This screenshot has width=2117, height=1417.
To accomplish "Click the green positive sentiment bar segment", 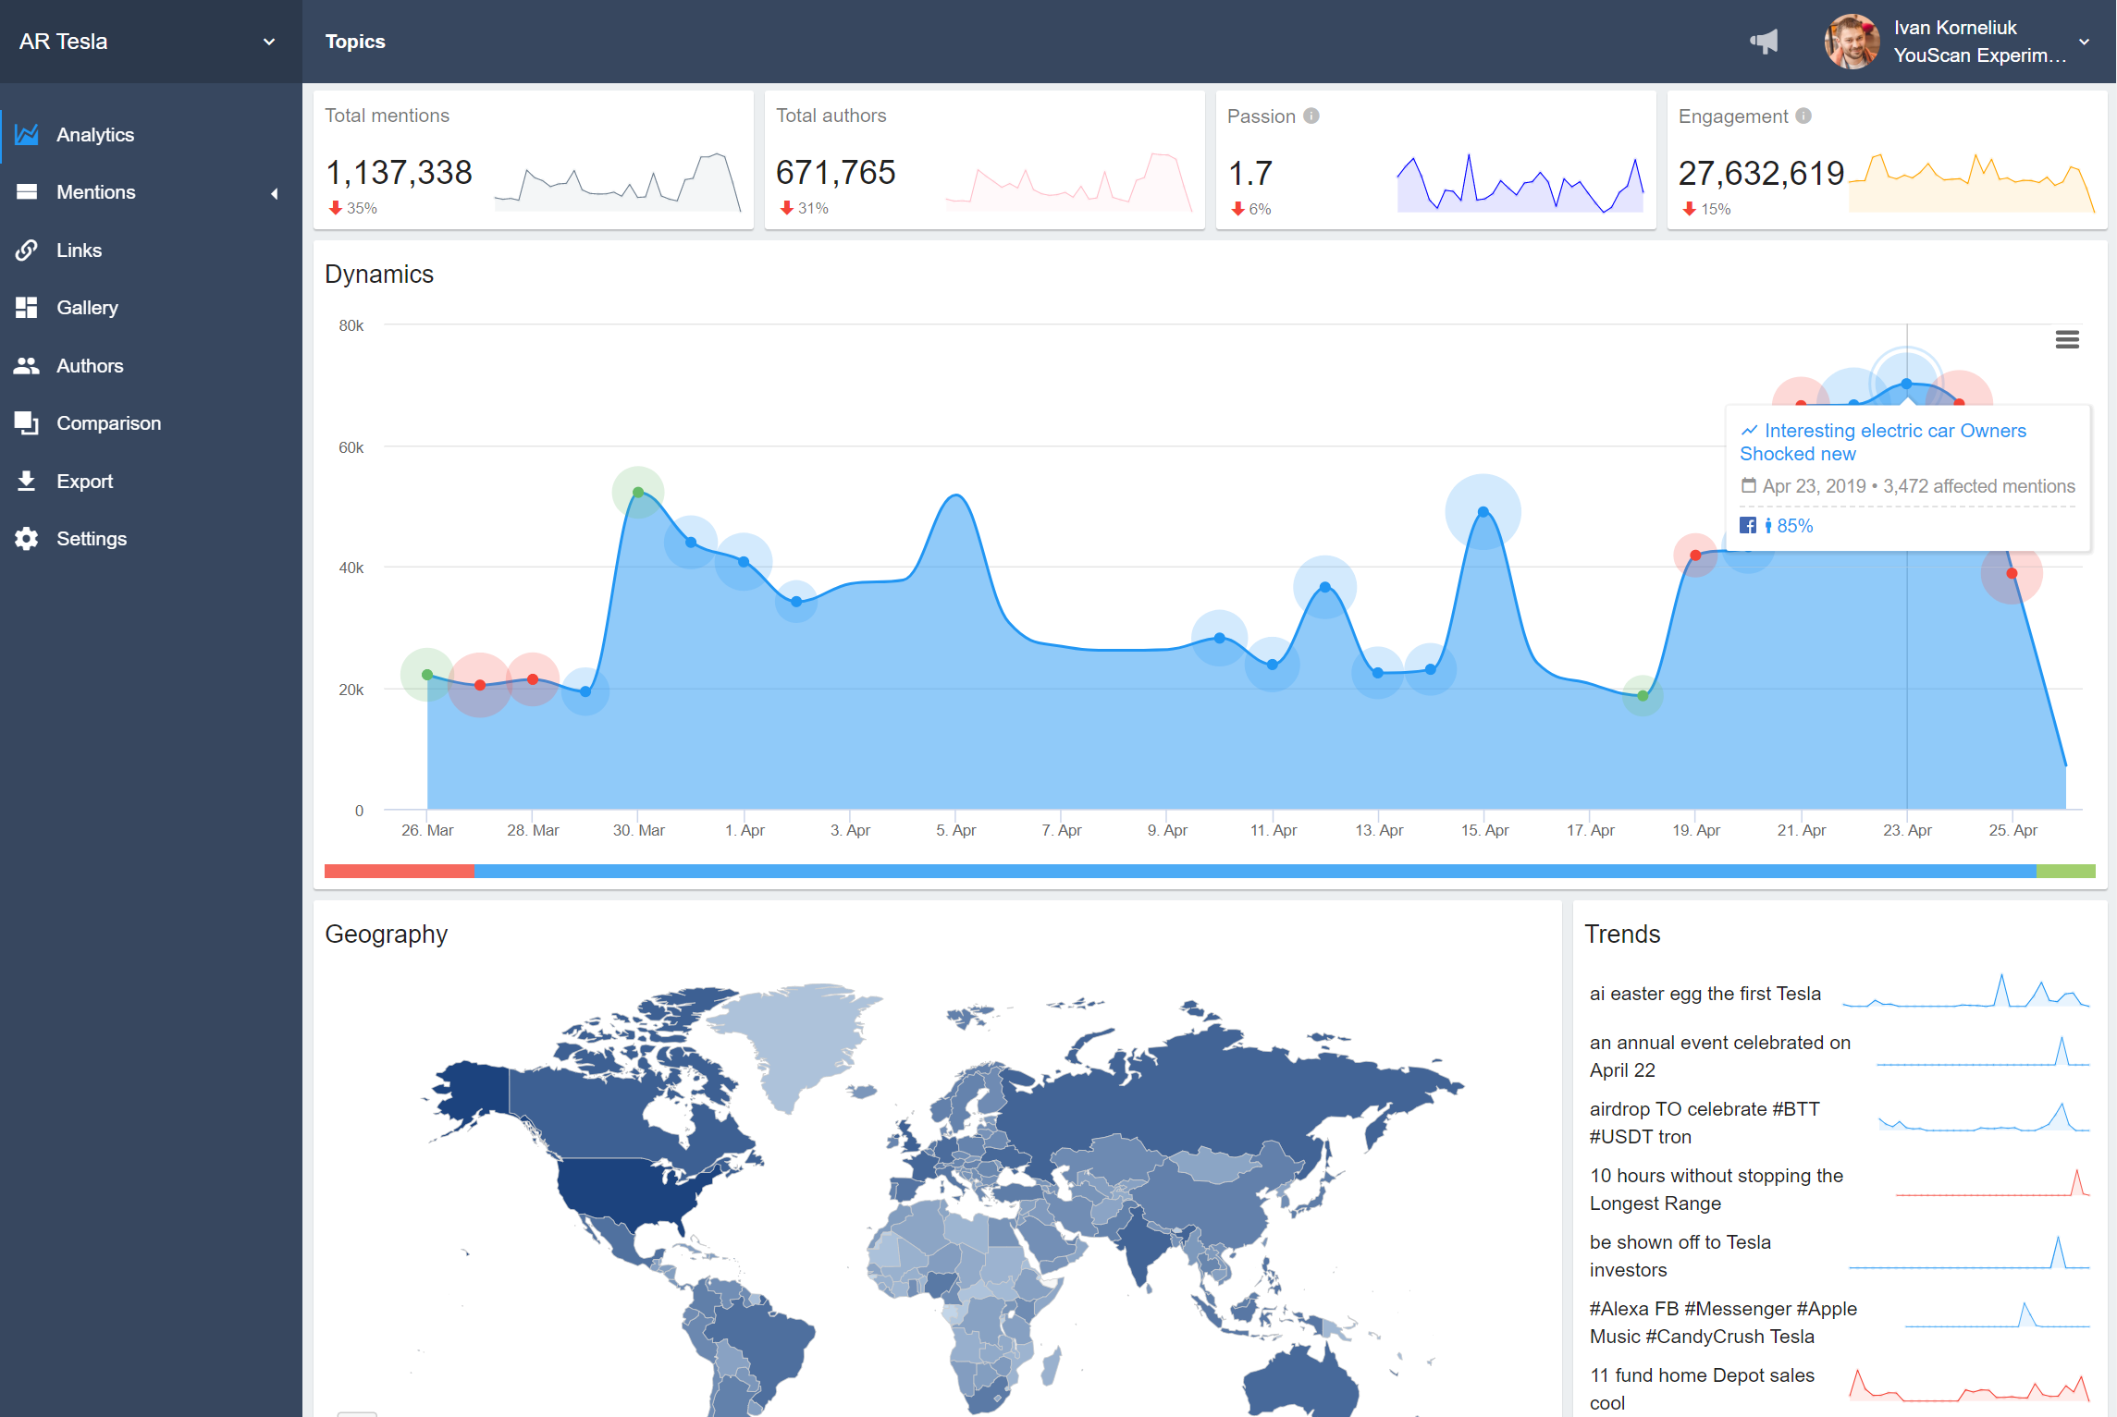I will coord(2065,871).
